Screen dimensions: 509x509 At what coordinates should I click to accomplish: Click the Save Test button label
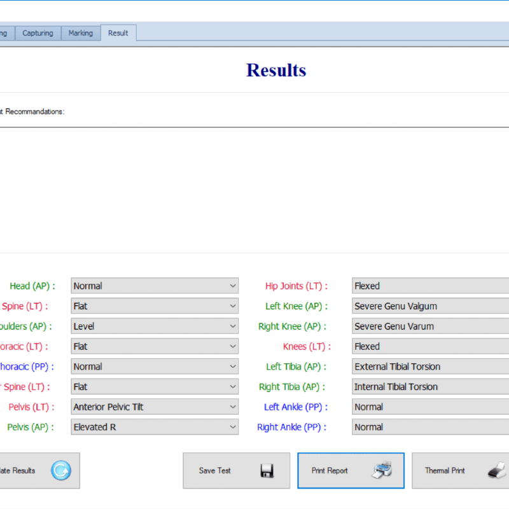point(215,471)
